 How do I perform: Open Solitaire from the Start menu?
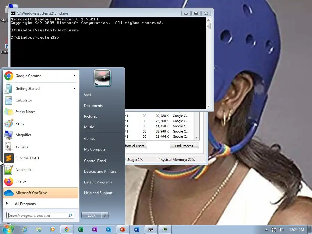(41, 146)
